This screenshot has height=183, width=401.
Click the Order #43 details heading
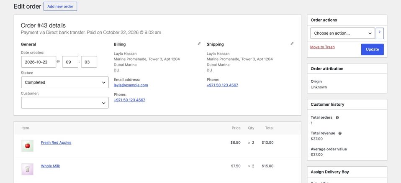[43, 25]
